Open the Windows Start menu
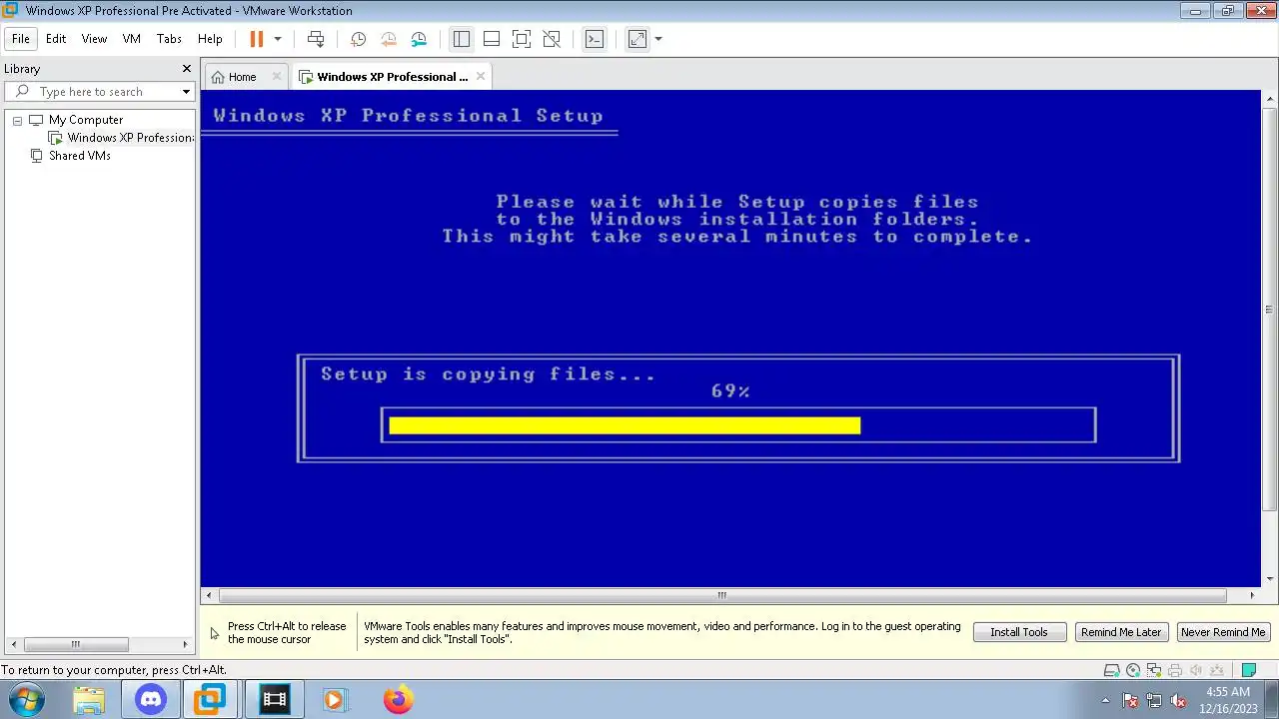 click(27, 699)
